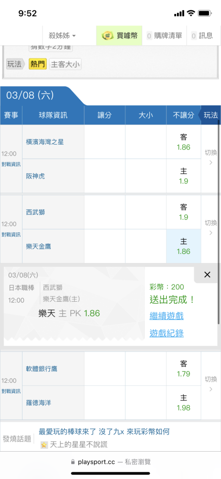Click the 繼續遊戲 link
The image size is (221, 479).
[166, 316]
